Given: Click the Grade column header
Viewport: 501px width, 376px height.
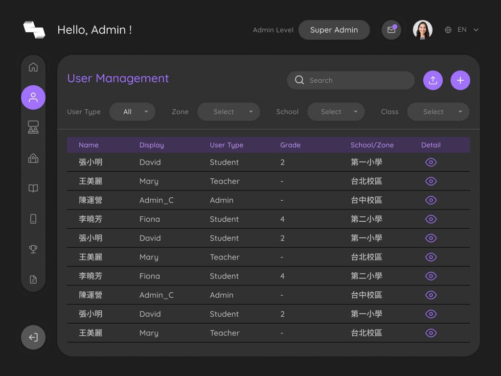Looking at the screenshot, I should [x=290, y=145].
